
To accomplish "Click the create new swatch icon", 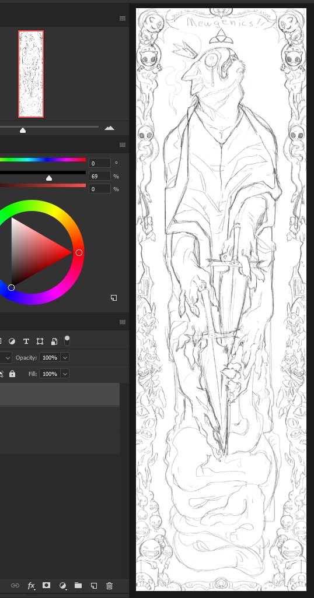I will coord(114,298).
